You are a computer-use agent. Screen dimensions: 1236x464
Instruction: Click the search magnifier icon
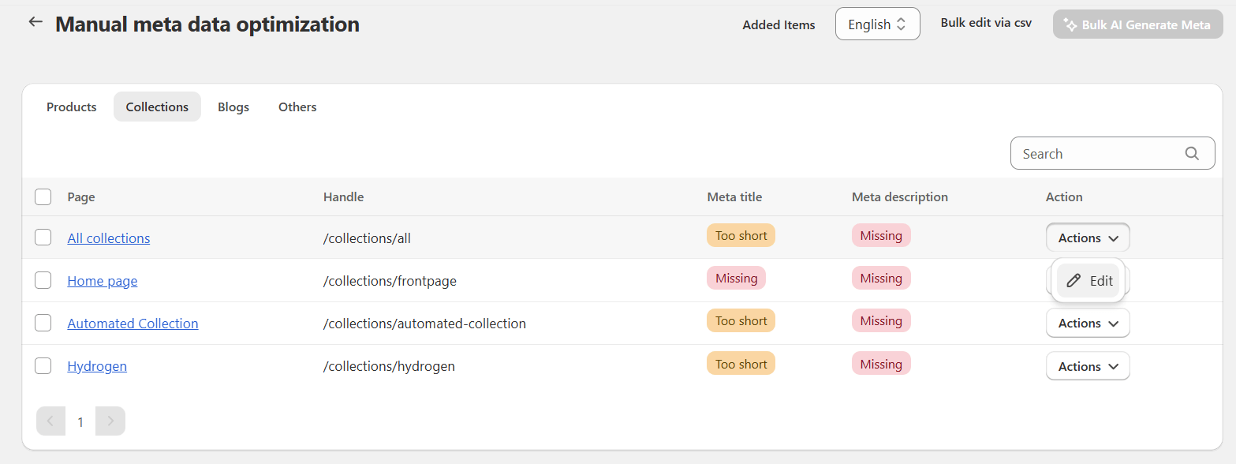[x=1192, y=154]
